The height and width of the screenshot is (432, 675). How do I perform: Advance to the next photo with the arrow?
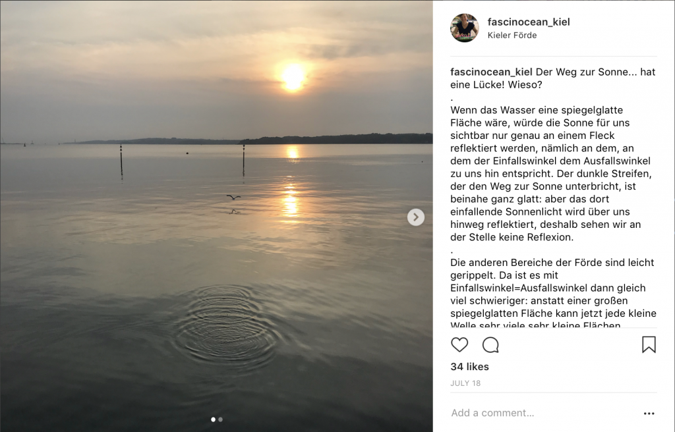415,217
